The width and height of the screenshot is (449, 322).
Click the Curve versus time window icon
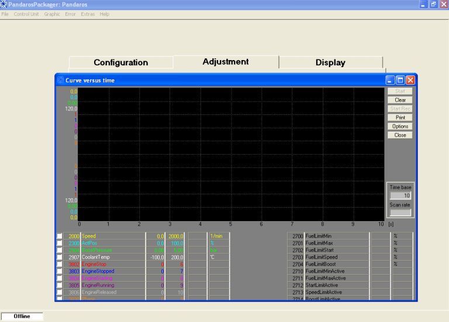60,80
